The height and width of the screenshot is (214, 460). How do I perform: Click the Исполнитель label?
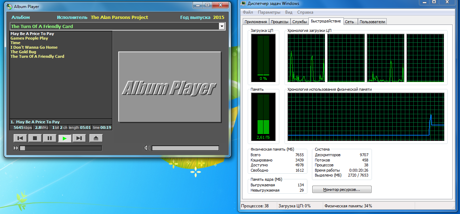(x=72, y=18)
